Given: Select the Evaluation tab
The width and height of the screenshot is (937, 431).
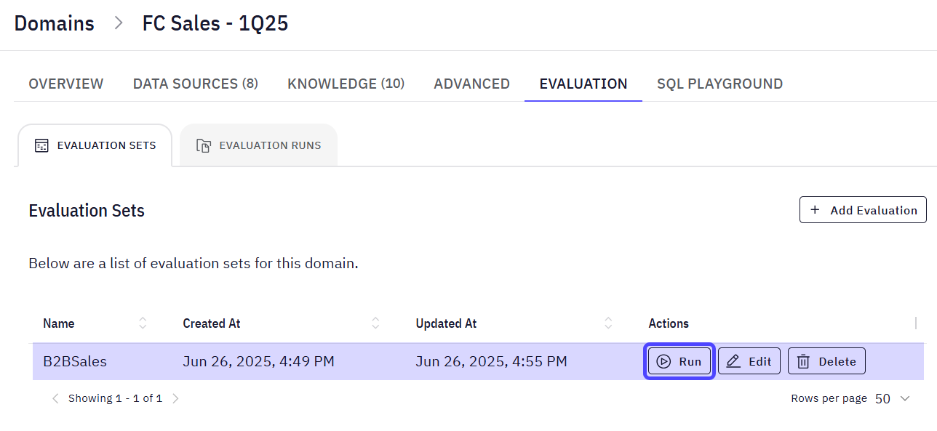Looking at the screenshot, I should click(x=583, y=84).
